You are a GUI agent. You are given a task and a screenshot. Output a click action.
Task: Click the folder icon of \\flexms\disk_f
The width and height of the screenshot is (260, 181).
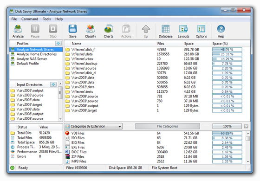pyautogui.click(x=67, y=49)
